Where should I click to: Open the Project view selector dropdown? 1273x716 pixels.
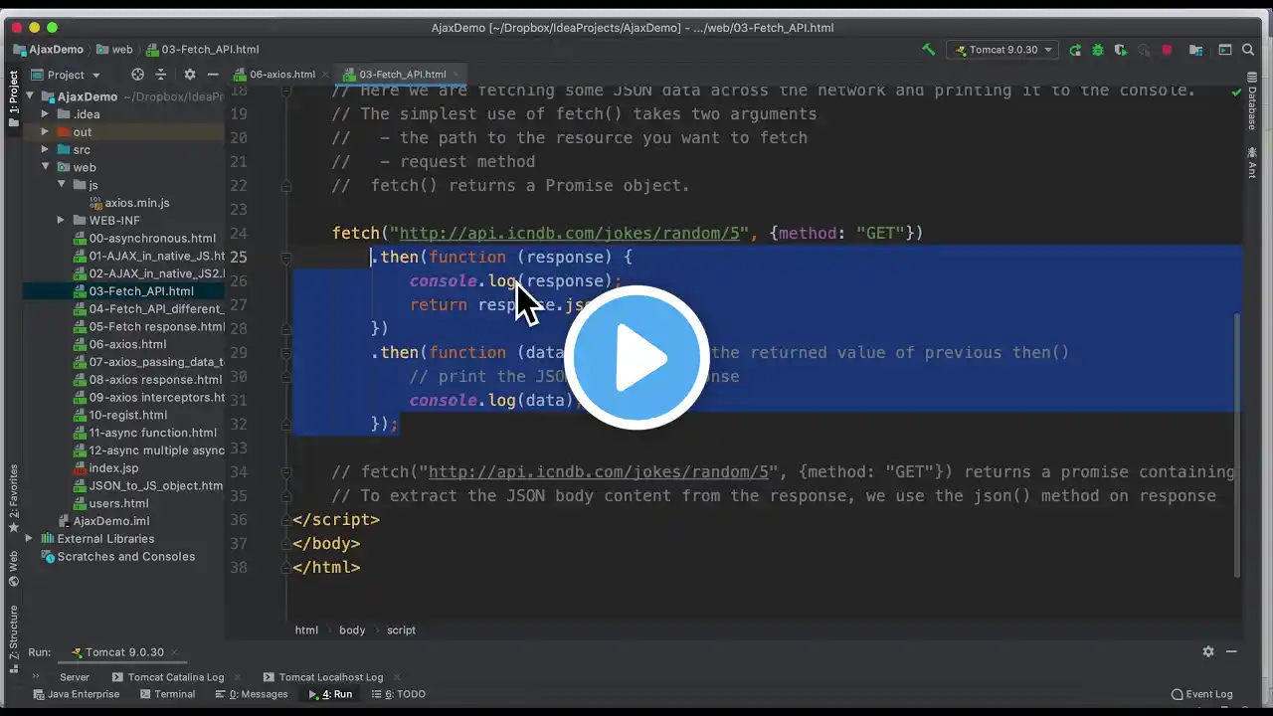click(x=67, y=75)
